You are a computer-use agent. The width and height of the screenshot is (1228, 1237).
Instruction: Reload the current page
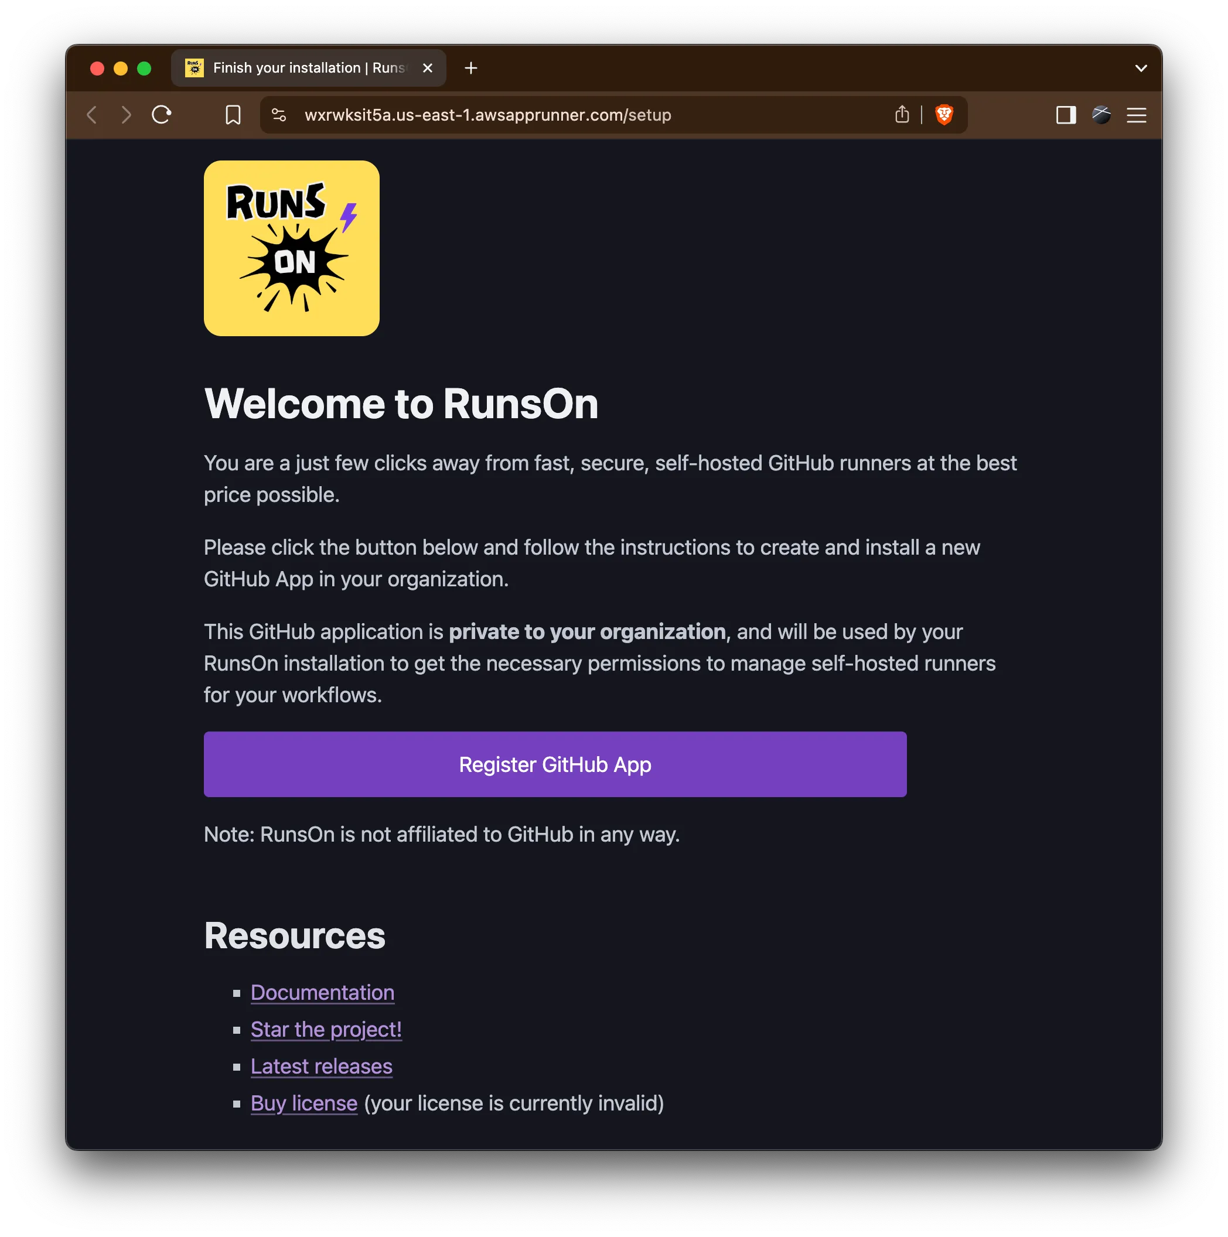point(162,115)
